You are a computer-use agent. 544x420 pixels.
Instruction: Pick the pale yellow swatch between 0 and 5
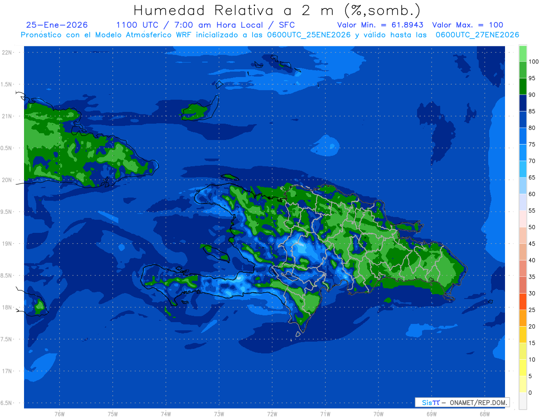pyautogui.click(x=523, y=384)
